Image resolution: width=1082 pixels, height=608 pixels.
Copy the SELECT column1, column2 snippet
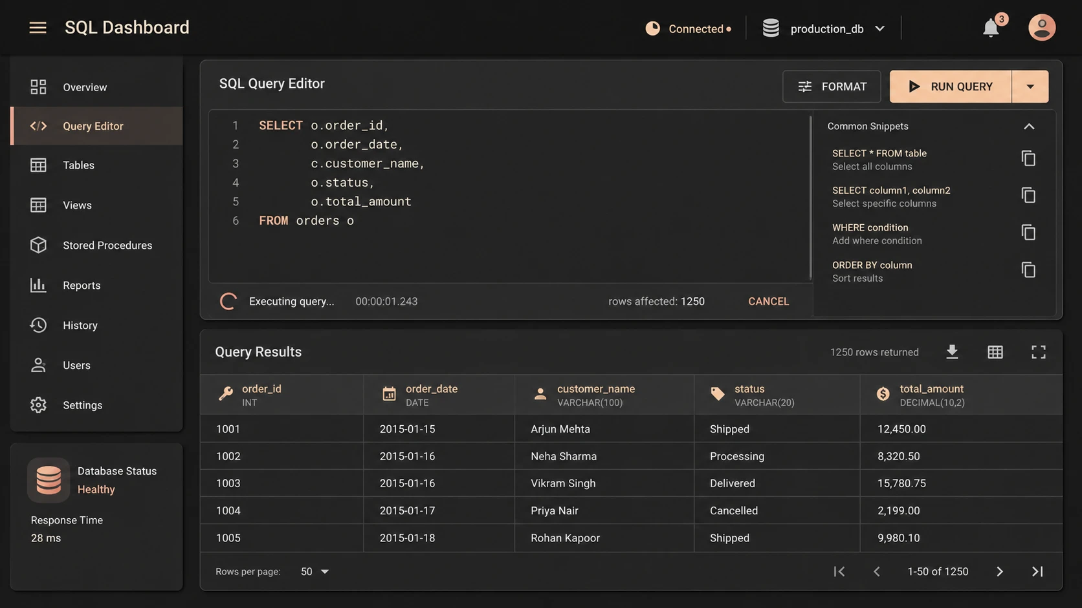[1028, 195]
